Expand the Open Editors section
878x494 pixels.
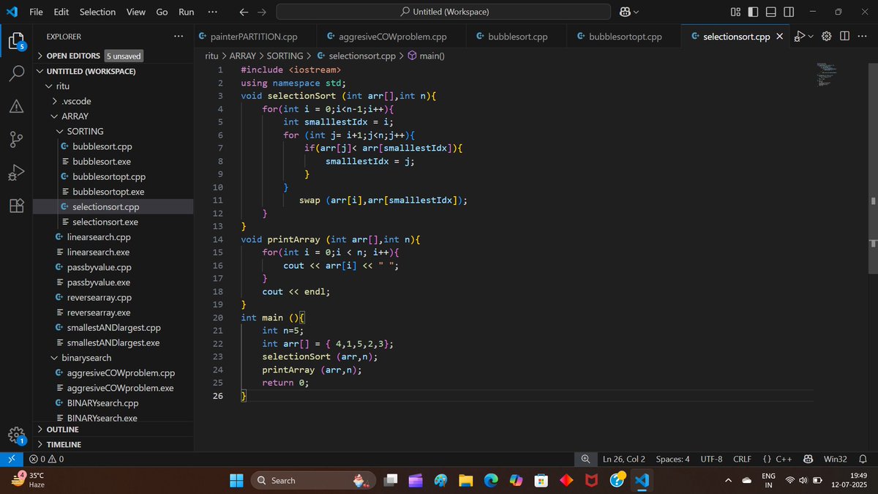[113, 56]
